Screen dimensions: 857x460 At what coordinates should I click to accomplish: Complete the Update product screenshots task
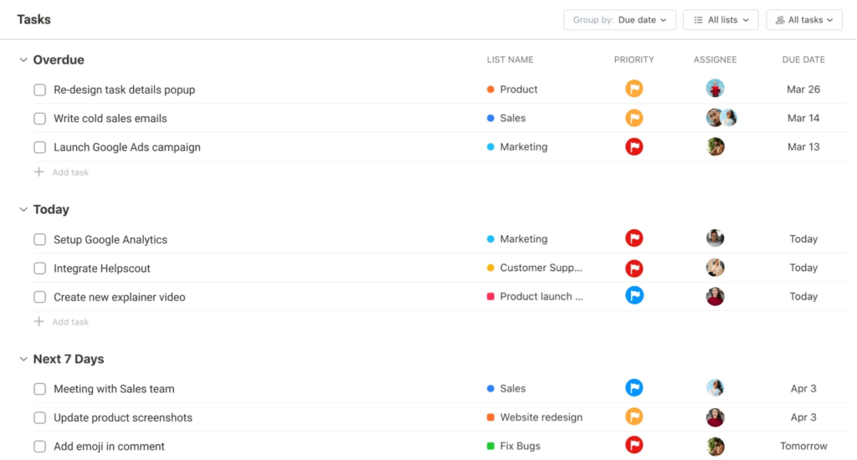(x=40, y=418)
